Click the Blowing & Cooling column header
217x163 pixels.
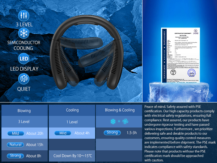coord(119,110)
